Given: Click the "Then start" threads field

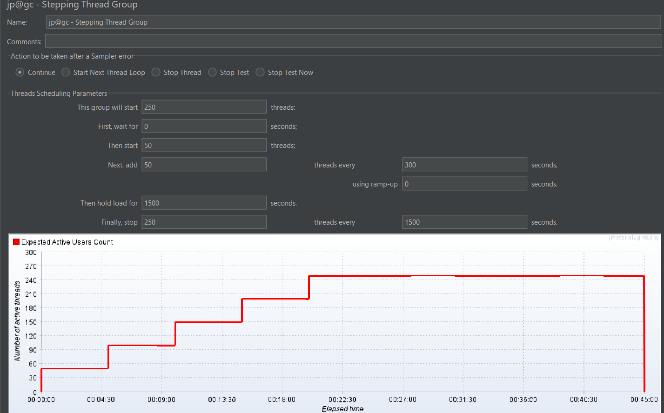Looking at the screenshot, I should (x=204, y=145).
